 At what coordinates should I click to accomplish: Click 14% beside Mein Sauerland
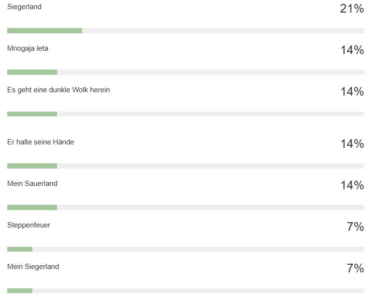tap(352, 185)
